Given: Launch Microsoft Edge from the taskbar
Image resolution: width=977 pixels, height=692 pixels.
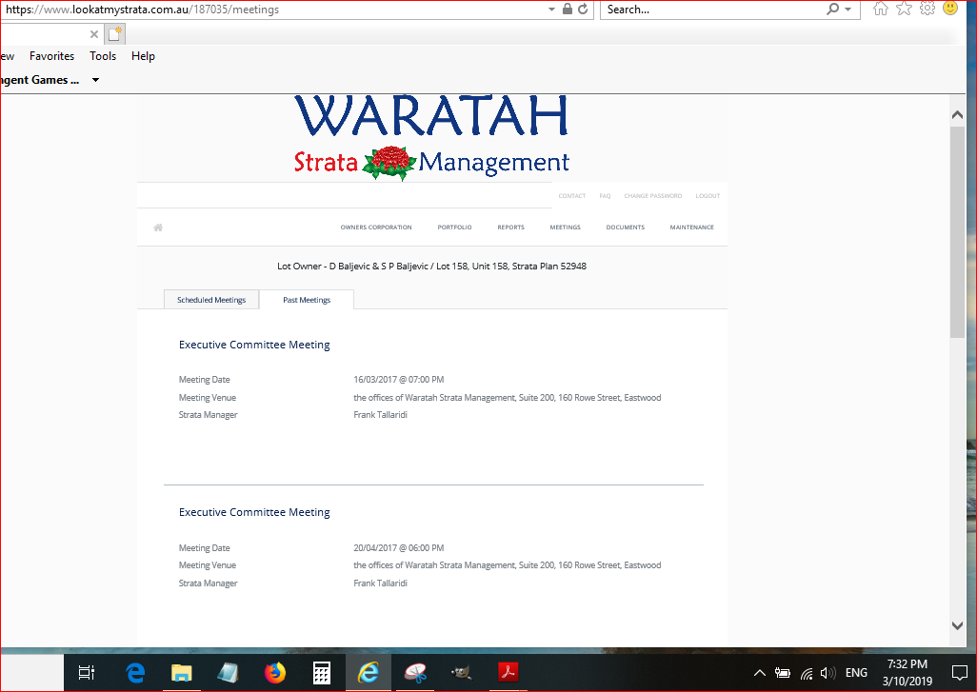Looking at the screenshot, I should click(135, 673).
